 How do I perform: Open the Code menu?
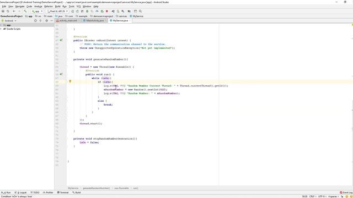(x=29, y=7)
